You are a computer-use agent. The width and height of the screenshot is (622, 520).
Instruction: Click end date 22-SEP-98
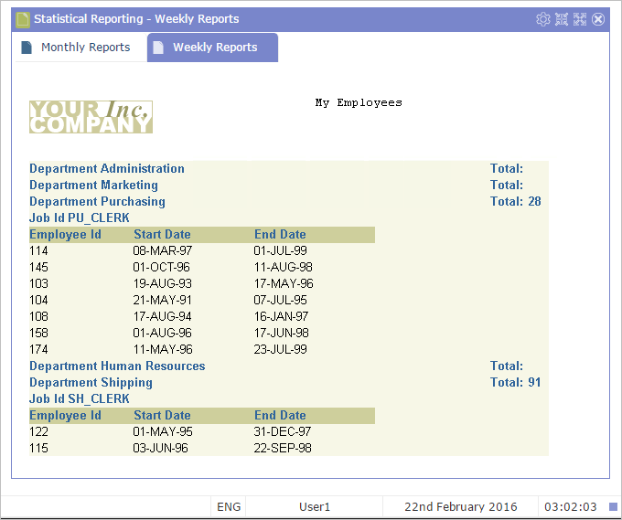[283, 449]
